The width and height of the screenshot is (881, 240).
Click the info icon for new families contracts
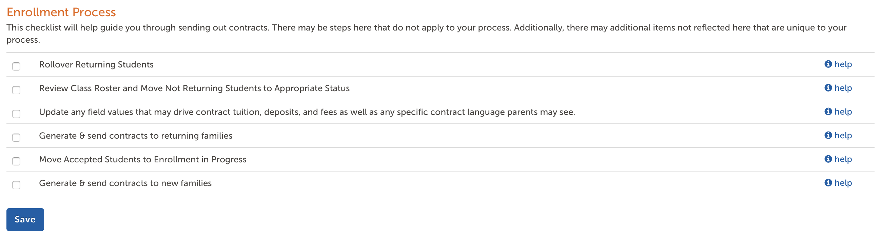pos(828,183)
